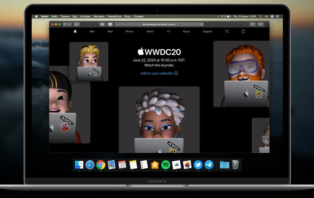Open Pixelmator Pro from the Dock
314x198 pixels.
(187, 165)
